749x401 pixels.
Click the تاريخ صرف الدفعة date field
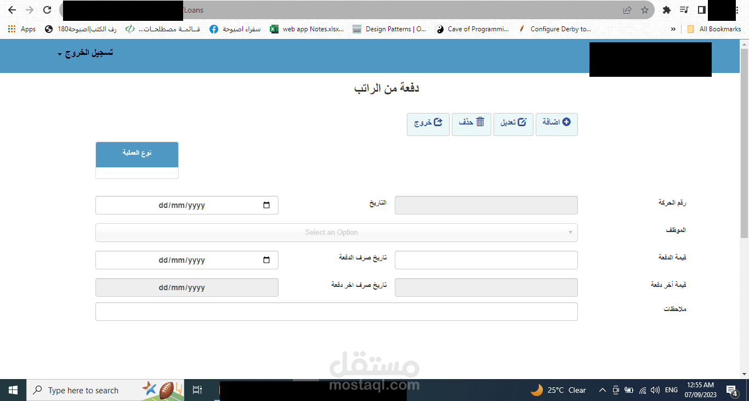click(187, 260)
